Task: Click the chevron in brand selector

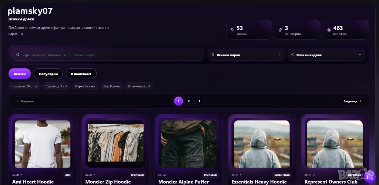Action: point(281,55)
